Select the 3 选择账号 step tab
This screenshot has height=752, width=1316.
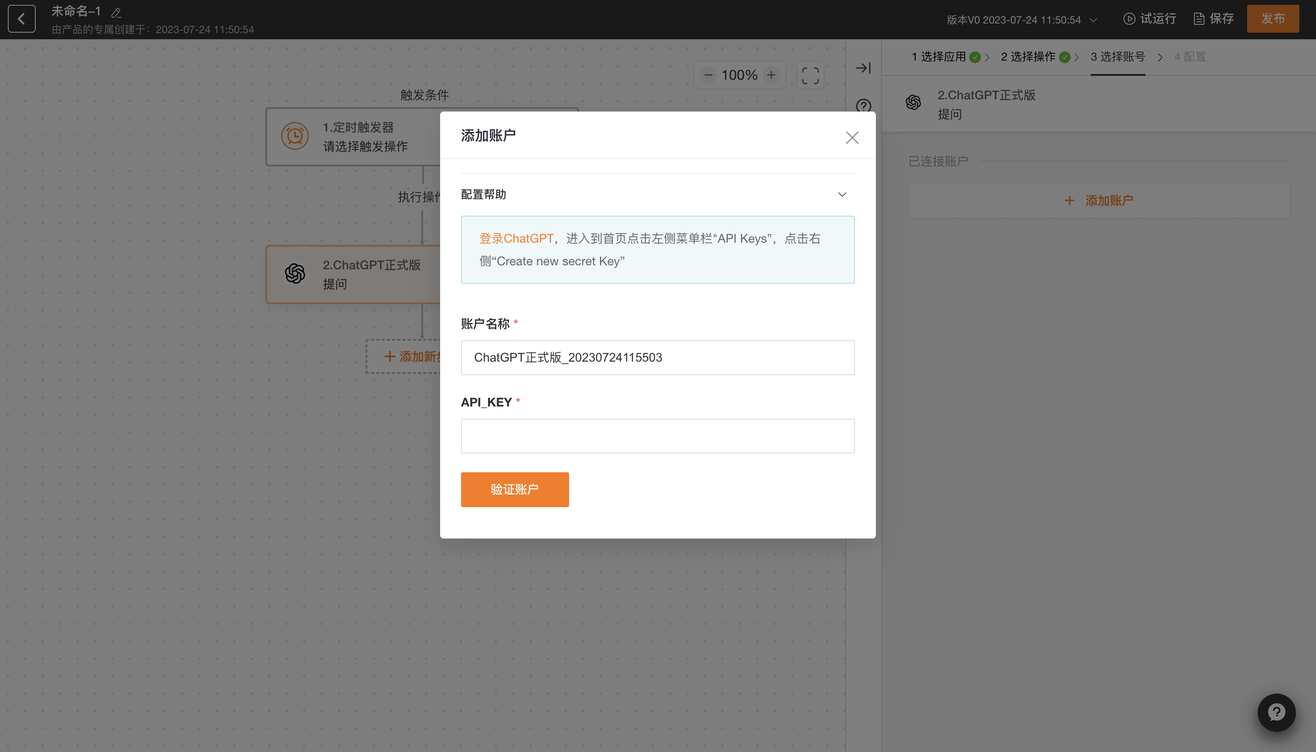1118,57
